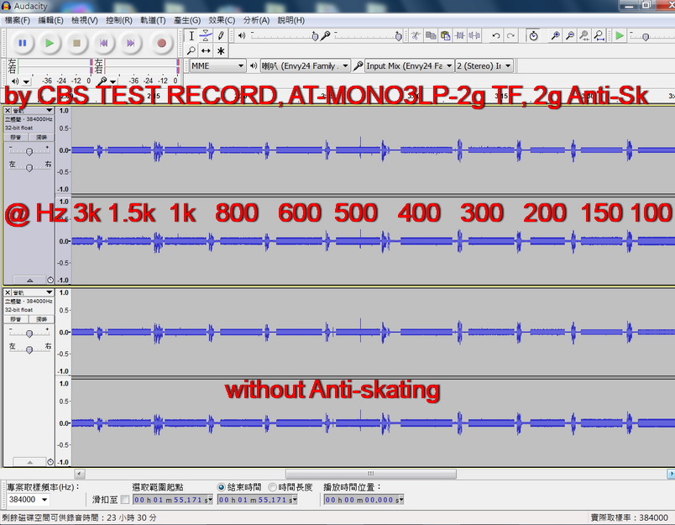Solo the second audio track
Screen dimensions: 675x525
[x=41, y=319]
